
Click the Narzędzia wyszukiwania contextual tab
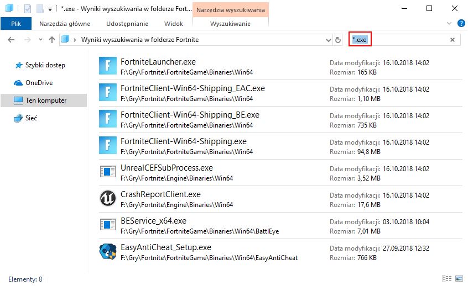coord(231,10)
